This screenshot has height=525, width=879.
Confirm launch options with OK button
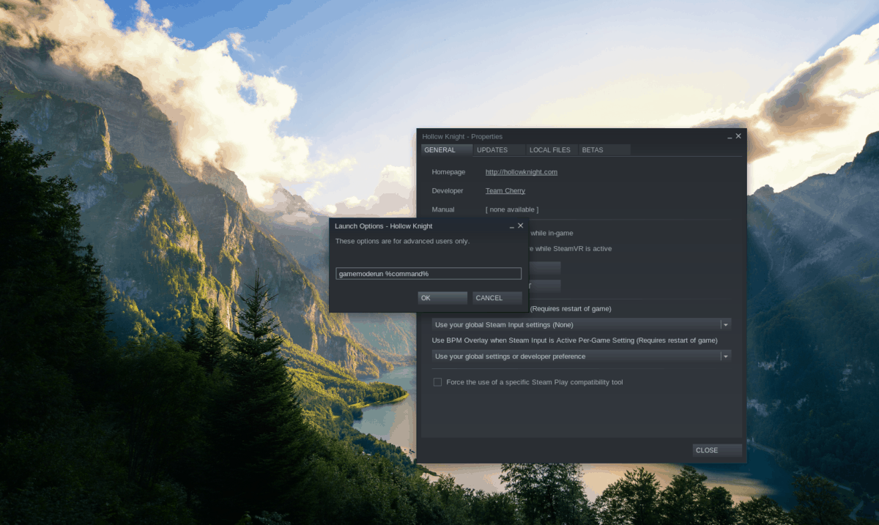(442, 298)
